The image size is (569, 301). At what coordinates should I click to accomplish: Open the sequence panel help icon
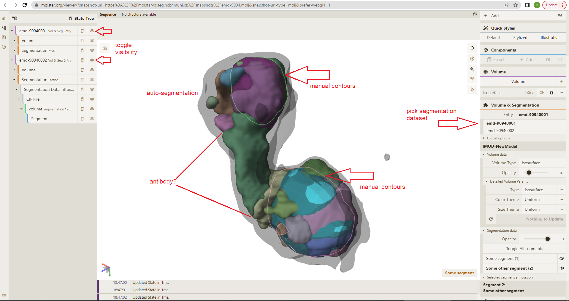point(475,15)
